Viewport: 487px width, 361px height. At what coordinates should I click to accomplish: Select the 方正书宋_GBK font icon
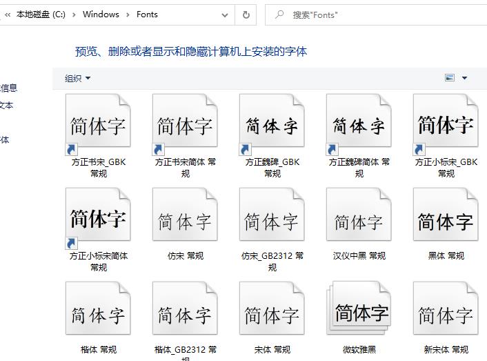98,126
